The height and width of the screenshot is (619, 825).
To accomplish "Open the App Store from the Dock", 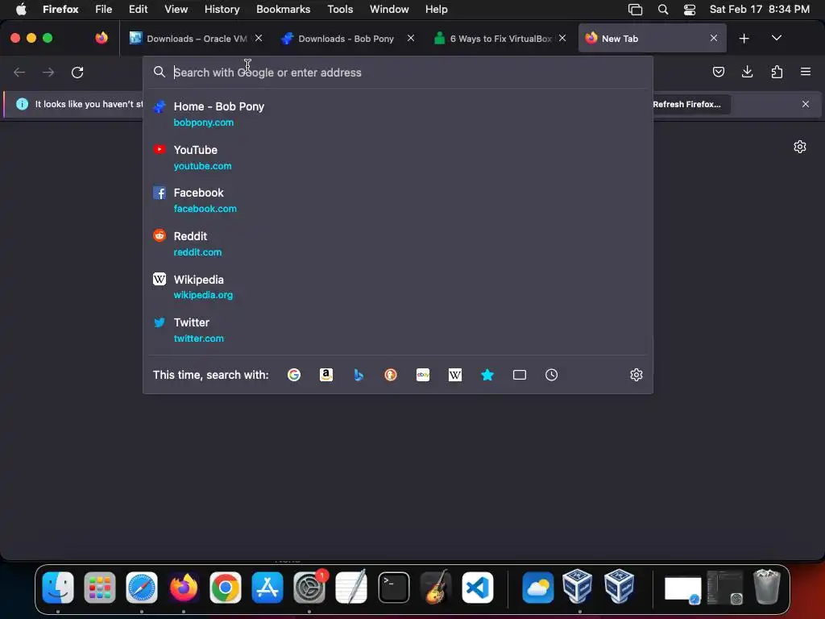I will click(267, 588).
